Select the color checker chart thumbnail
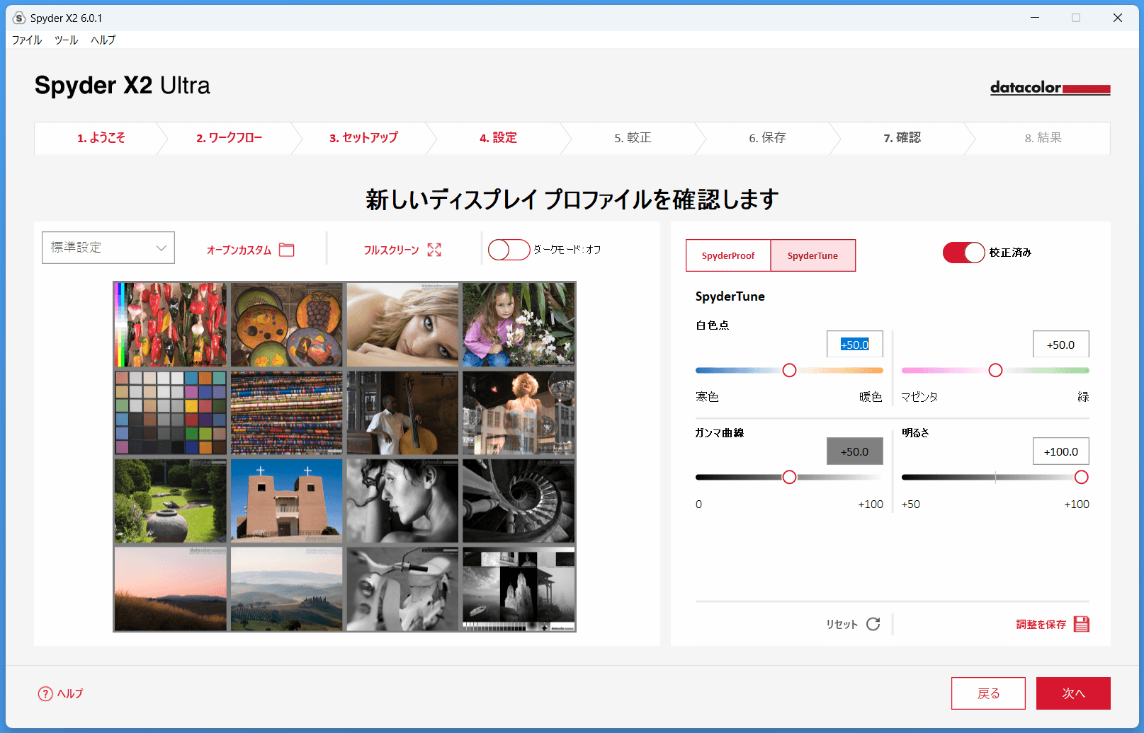This screenshot has height=733, width=1144. tap(171, 412)
